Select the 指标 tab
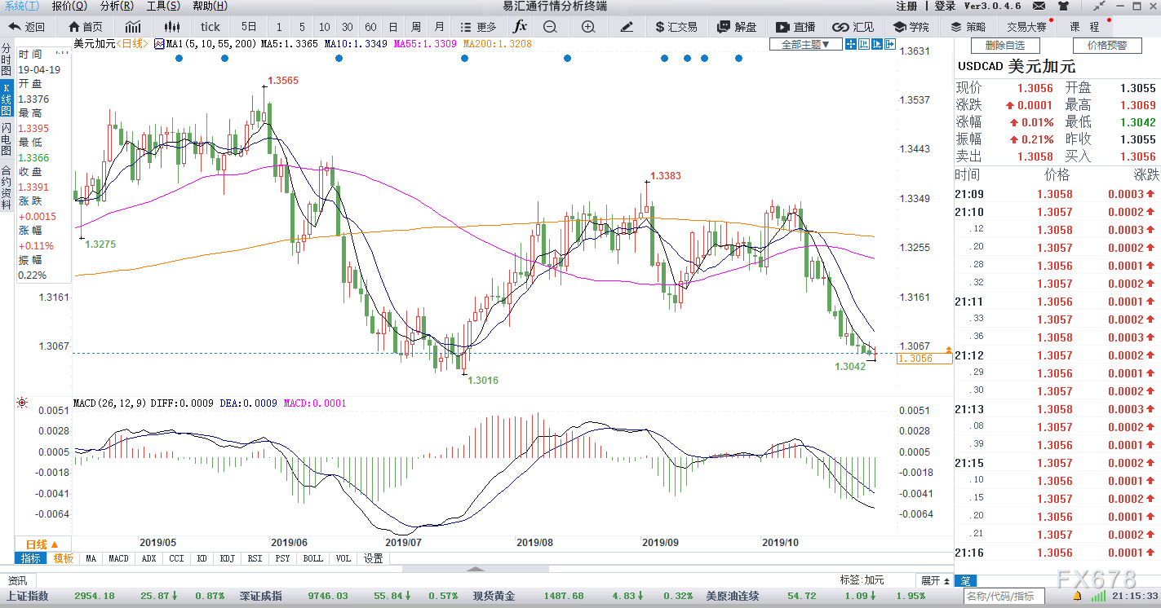Screen dimensions: 1161x608 pos(31,558)
